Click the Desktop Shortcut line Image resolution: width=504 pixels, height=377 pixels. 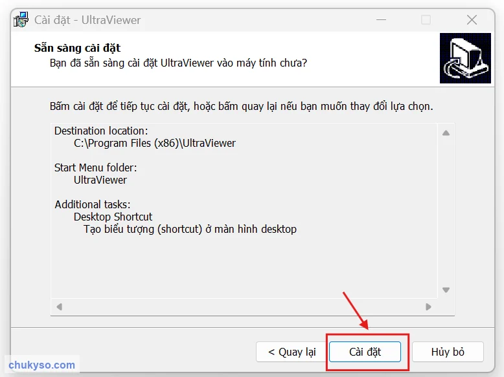113,217
